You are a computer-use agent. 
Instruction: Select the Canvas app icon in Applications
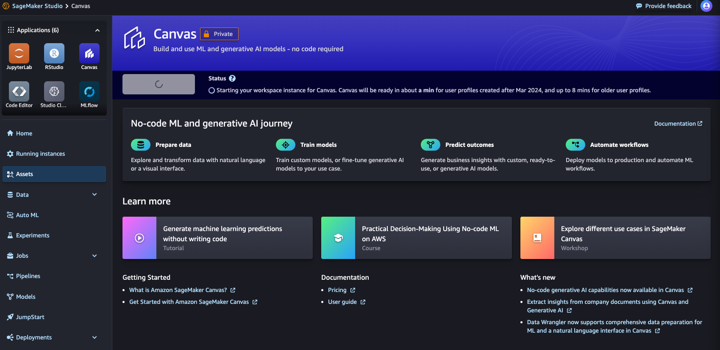click(x=89, y=53)
